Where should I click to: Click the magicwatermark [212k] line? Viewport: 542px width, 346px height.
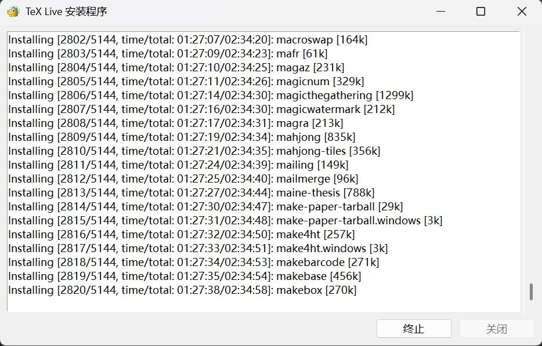coord(201,109)
